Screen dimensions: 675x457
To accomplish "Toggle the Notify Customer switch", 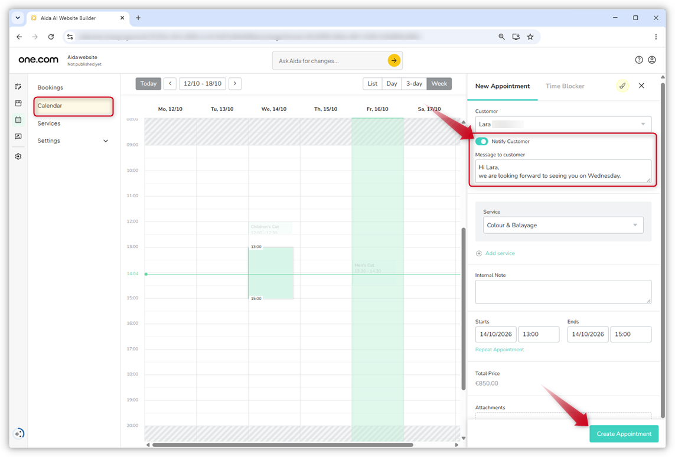I will coord(482,141).
